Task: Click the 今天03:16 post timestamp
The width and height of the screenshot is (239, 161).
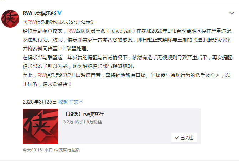Action: (x=32, y=150)
